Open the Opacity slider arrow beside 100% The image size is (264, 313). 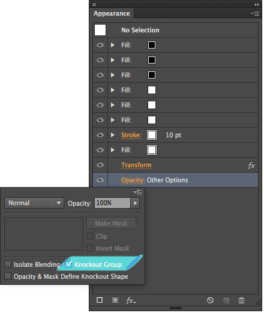pyautogui.click(x=136, y=203)
